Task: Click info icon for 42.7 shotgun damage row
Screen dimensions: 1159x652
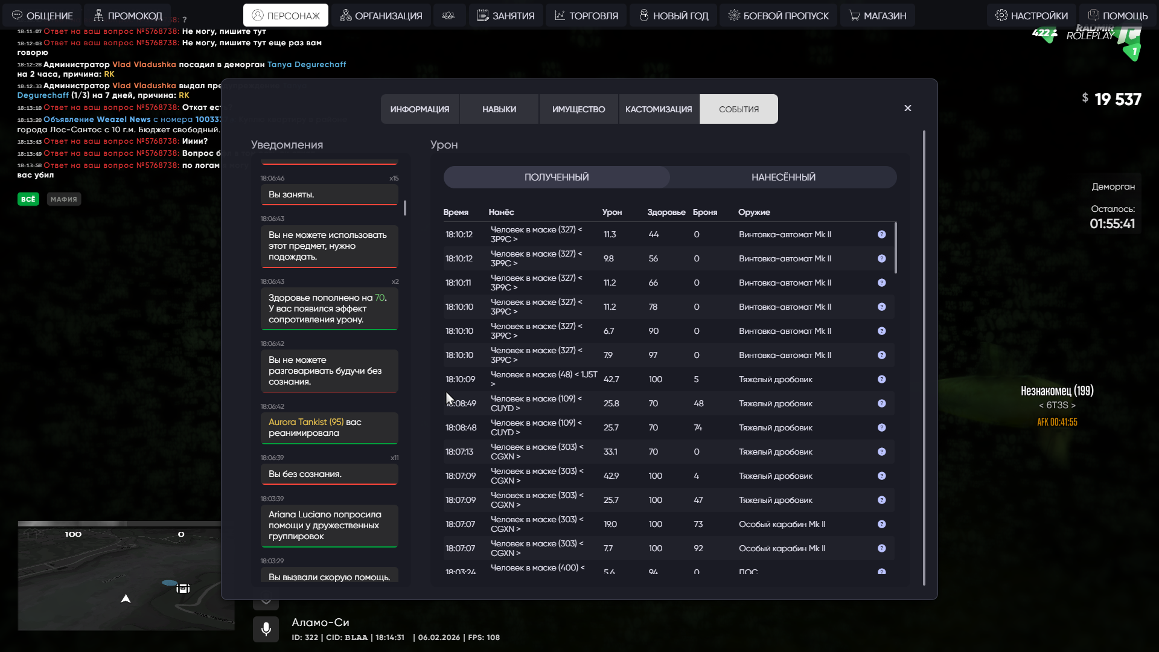Action: tap(881, 379)
